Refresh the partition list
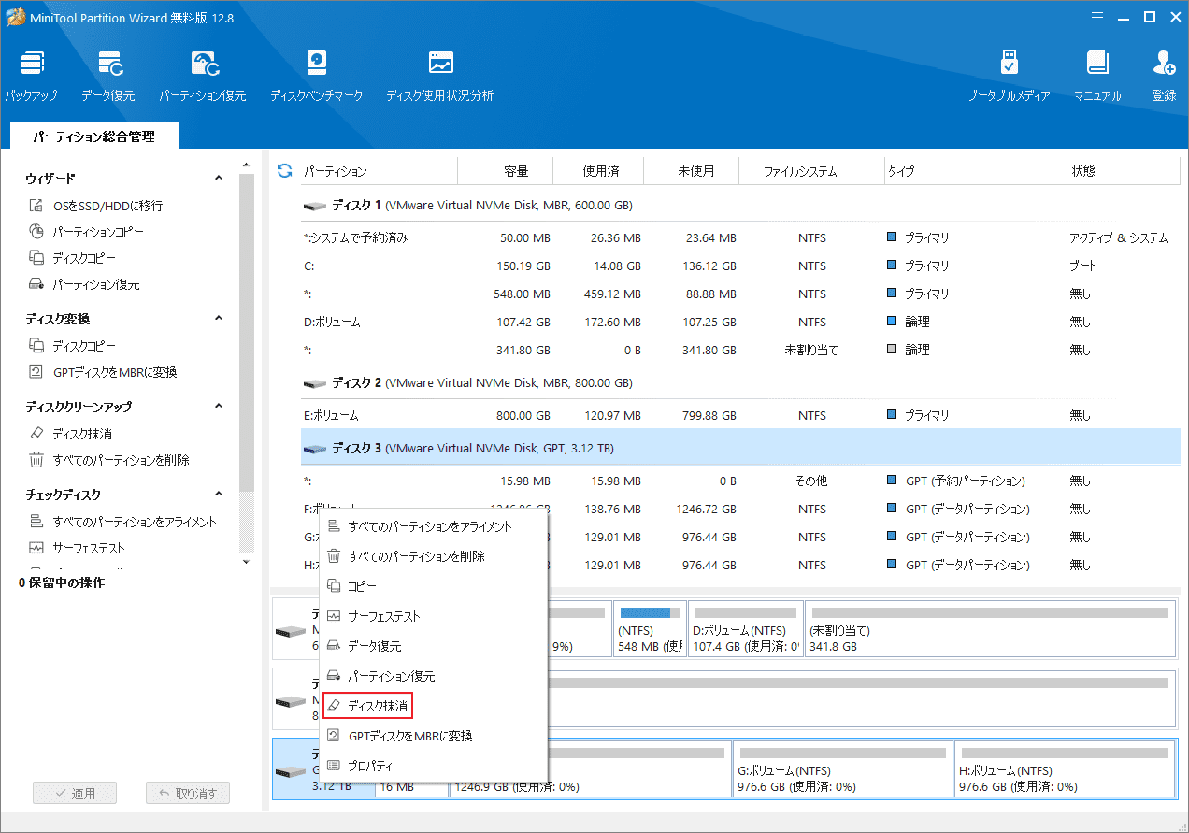Screen dimensions: 1189x833 point(282,170)
